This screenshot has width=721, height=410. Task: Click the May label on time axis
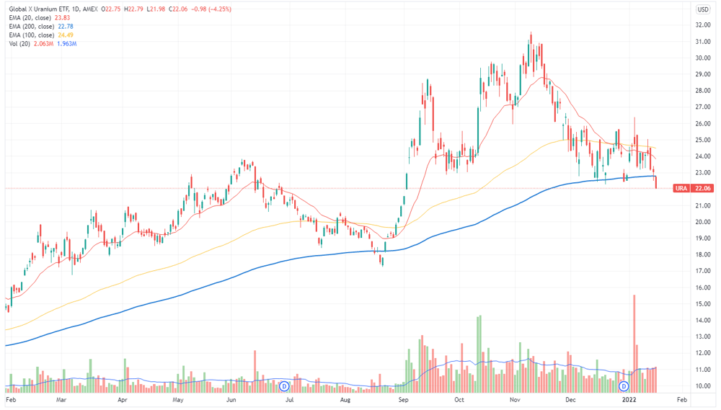click(x=178, y=400)
